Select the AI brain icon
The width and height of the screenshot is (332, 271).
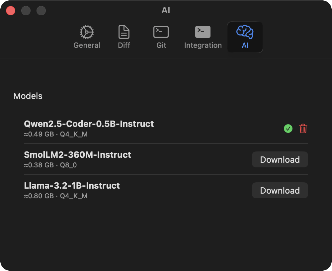pyautogui.click(x=245, y=32)
